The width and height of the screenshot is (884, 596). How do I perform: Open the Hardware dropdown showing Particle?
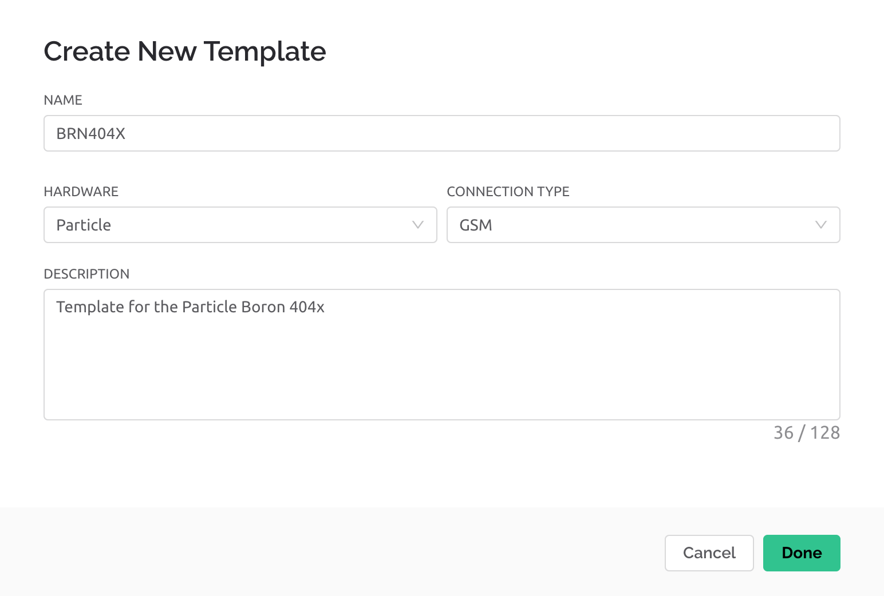tap(240, 225)
